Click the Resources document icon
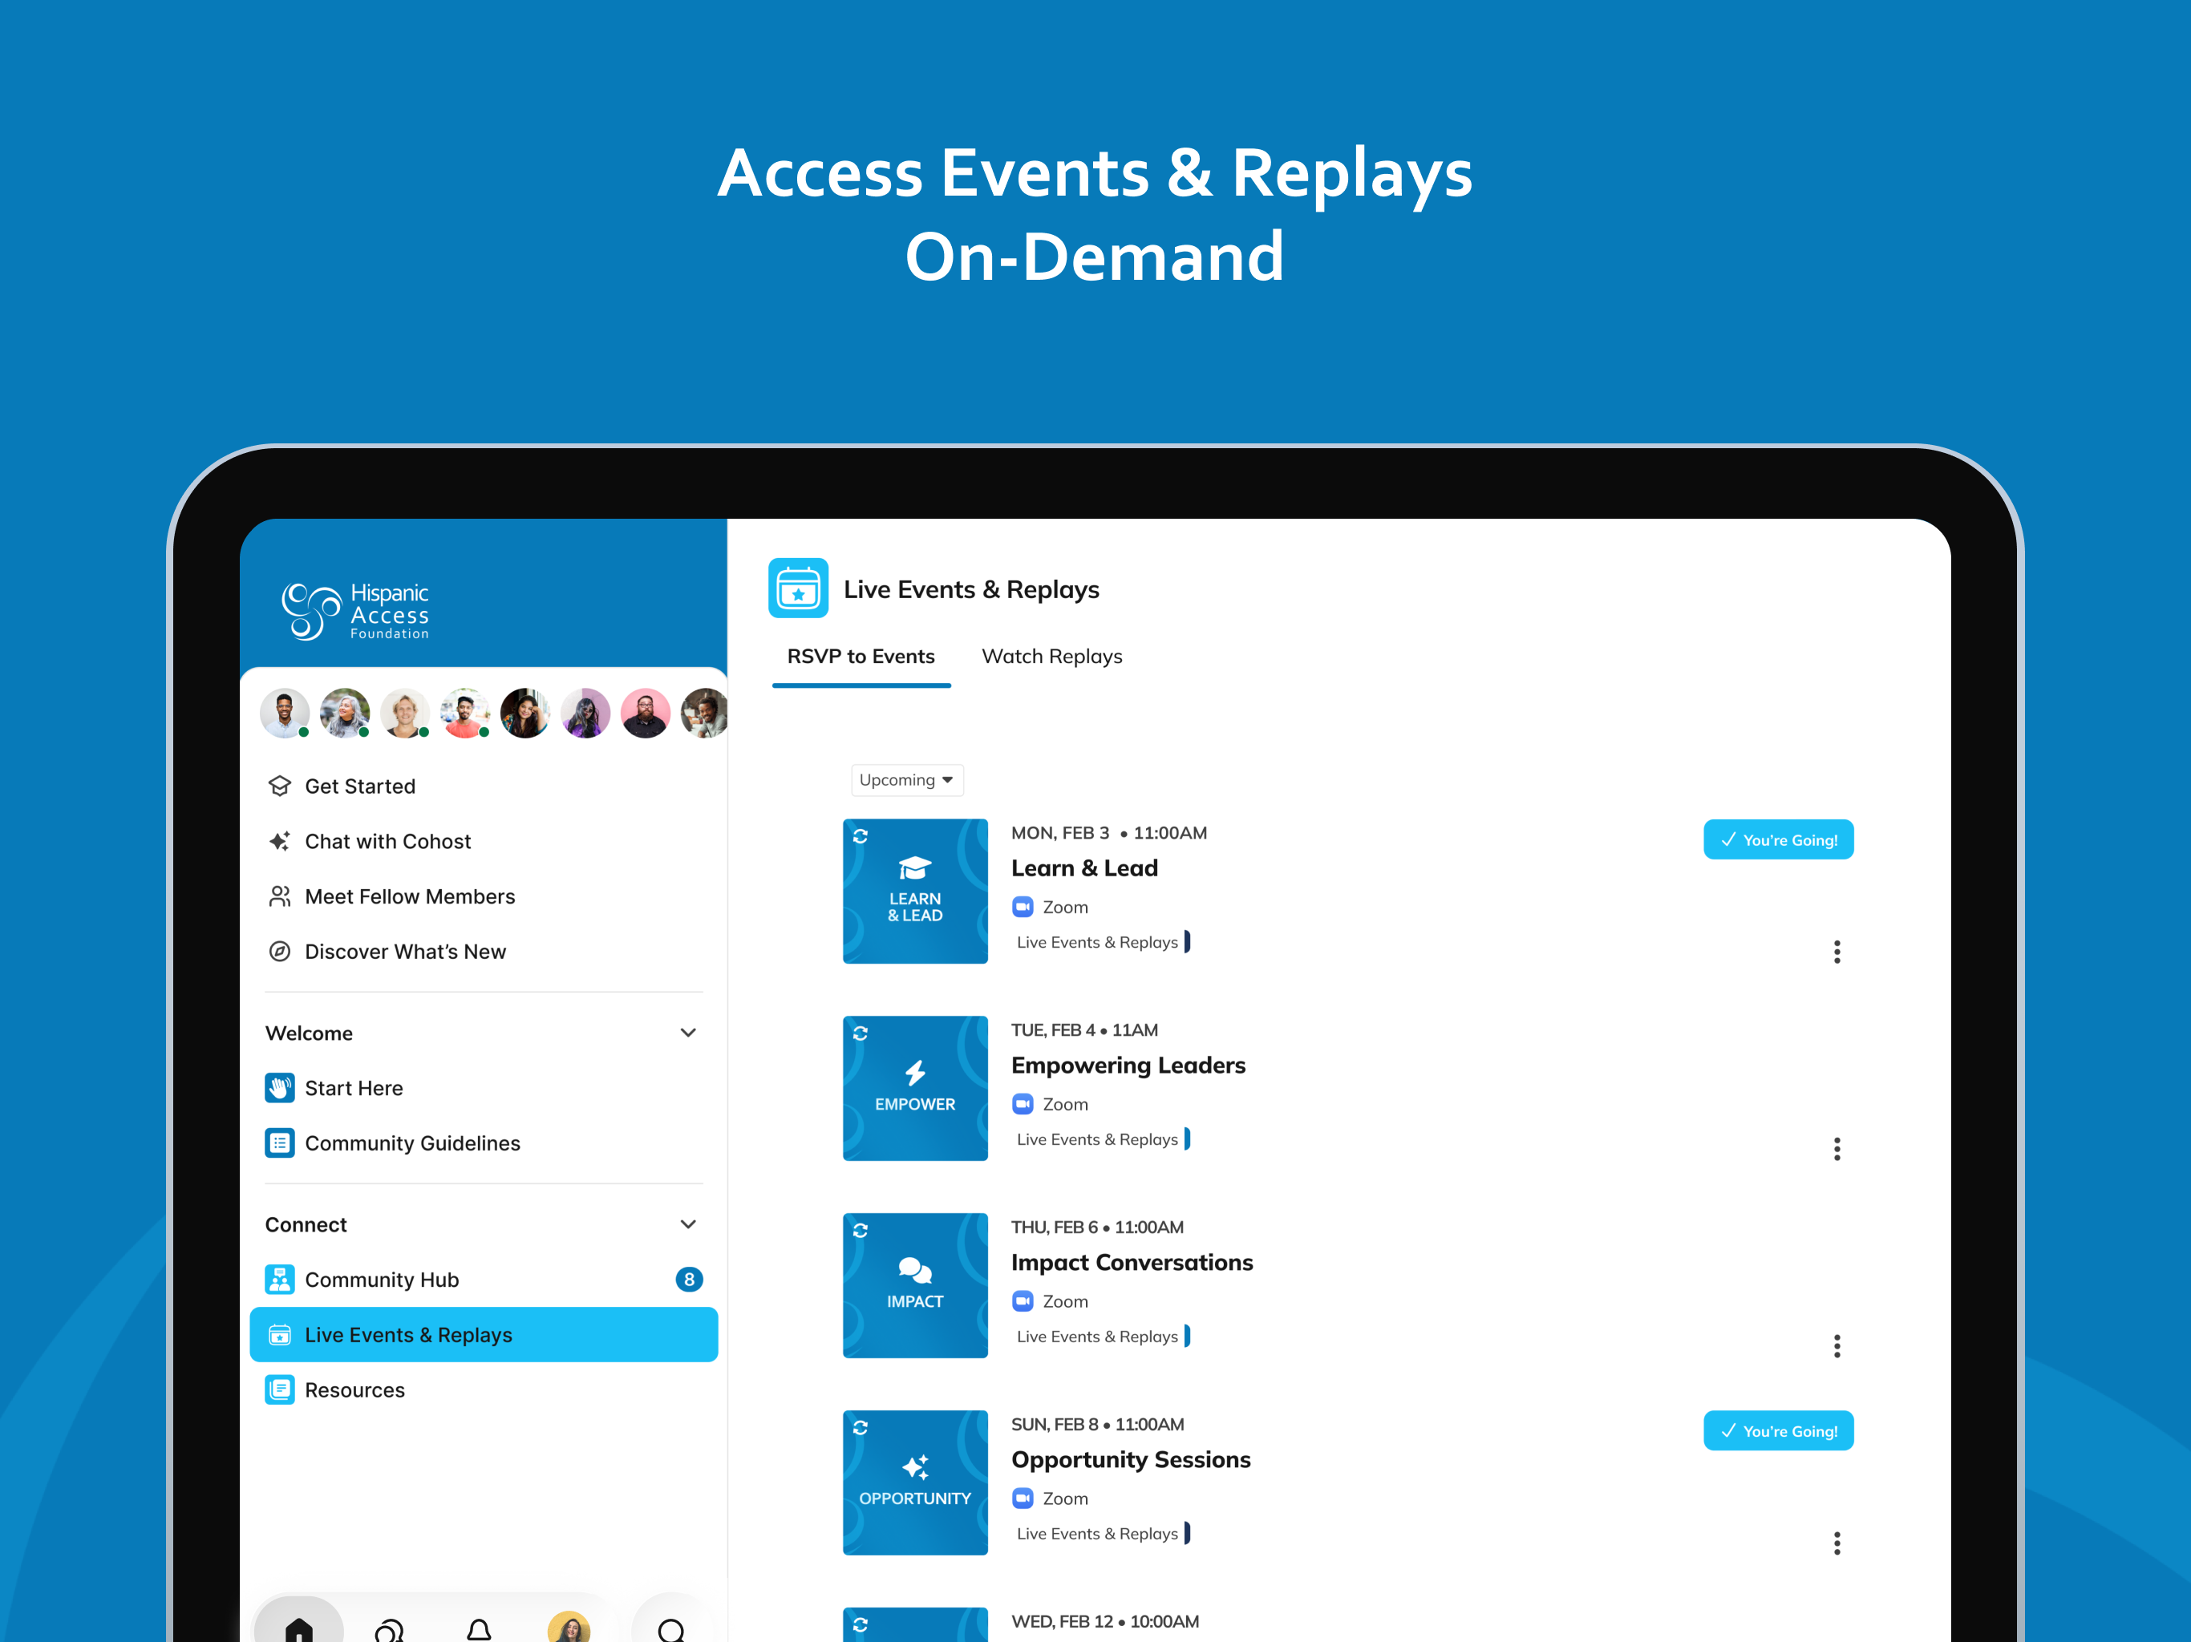Viewport: 2191px width, 1642px height. click(279, 1390)
